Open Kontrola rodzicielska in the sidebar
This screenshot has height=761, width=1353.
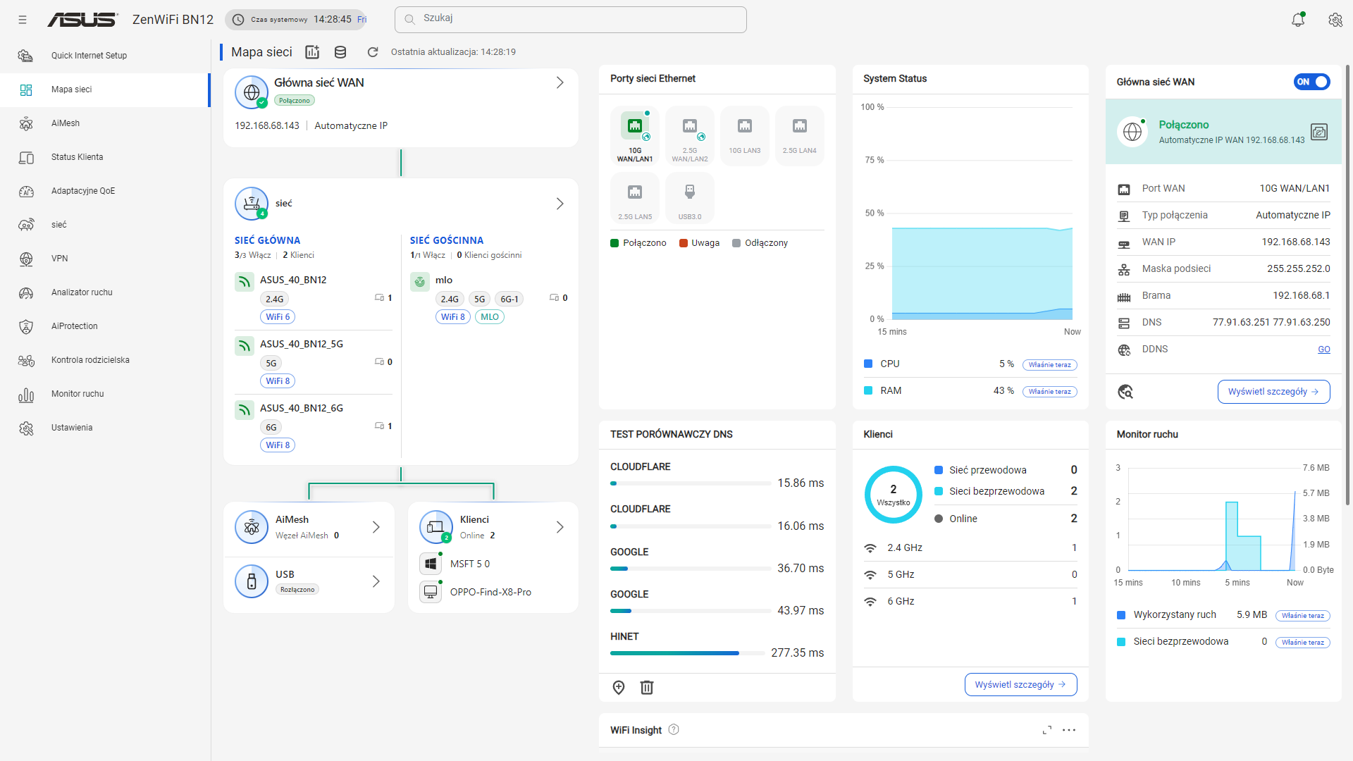(105, 360)
